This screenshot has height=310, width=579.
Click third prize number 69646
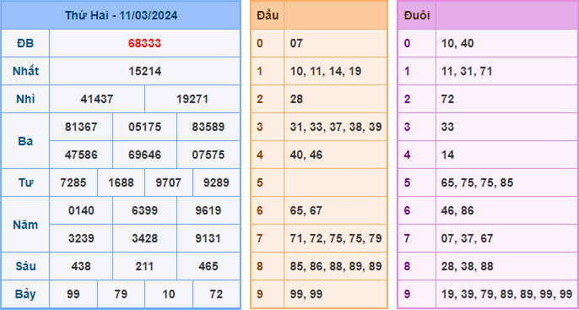click(x=144, y=155)
